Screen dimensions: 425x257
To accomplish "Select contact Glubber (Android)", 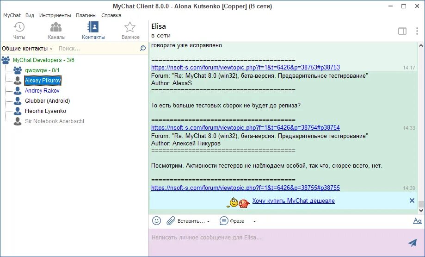I will click(48, 100).
